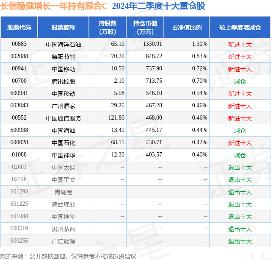Click stock code 600941
271x260 pixels.
point(19,93)
